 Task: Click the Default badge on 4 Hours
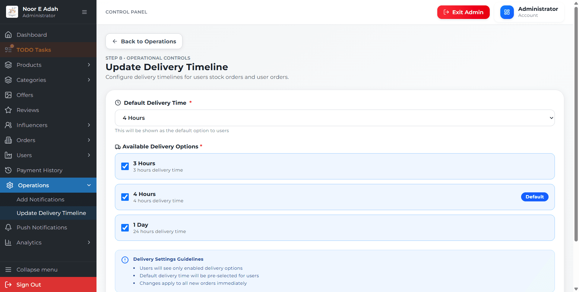(x=535, y=197)
